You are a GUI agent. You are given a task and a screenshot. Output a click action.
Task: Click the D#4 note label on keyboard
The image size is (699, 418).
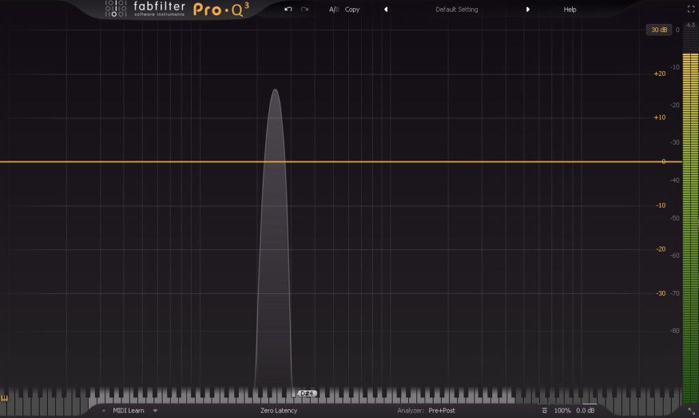[306, 393]
